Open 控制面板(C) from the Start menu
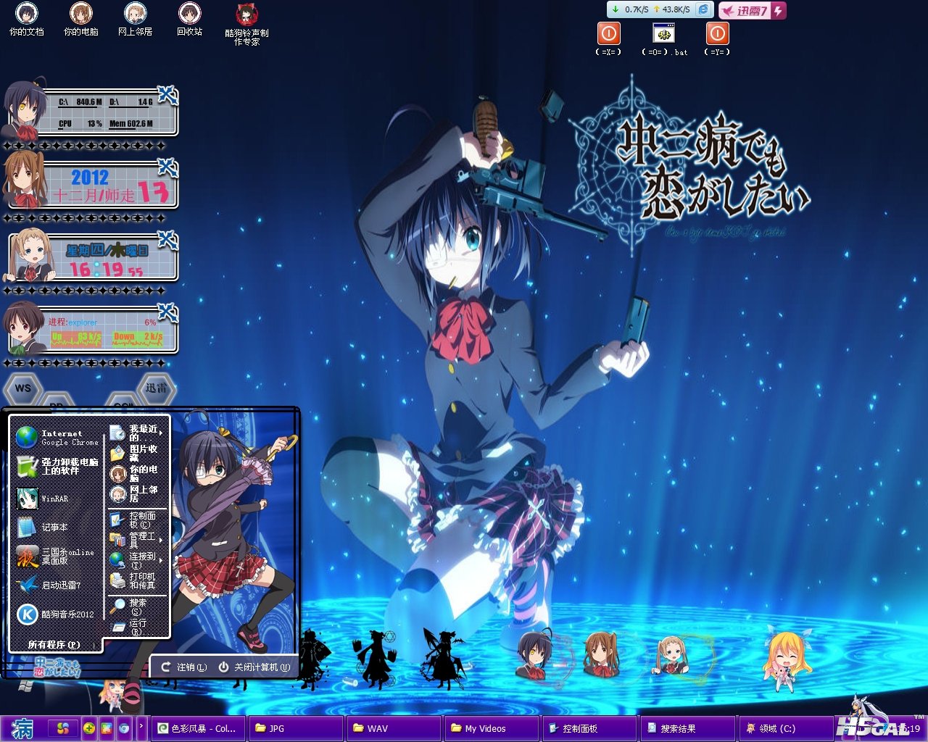 click(137, 520)
